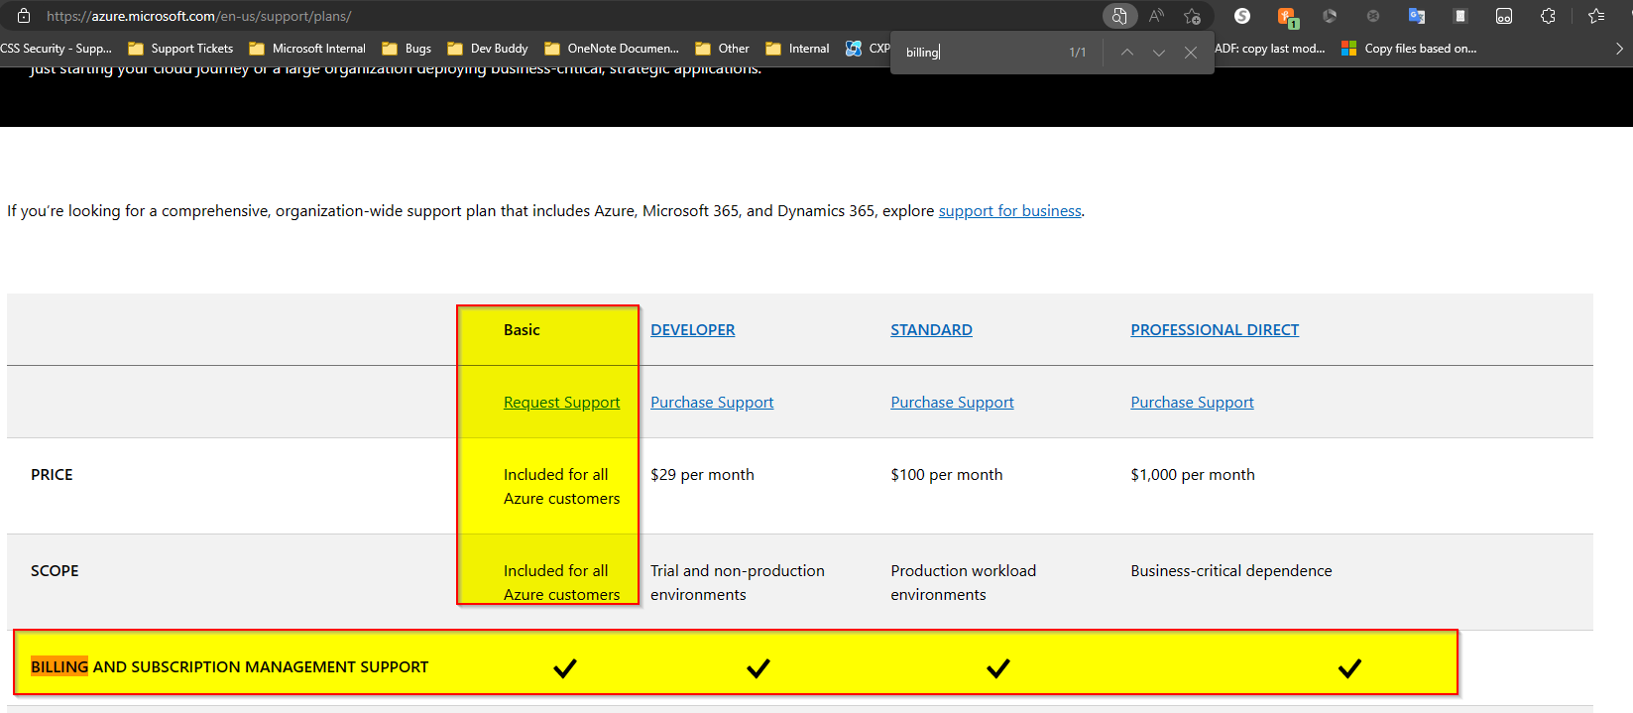Image resolution: width=1633 pixels, height=713 pixels.
Task: Click the billing checkmark in the STANDARD column
Action: point(998,667)
